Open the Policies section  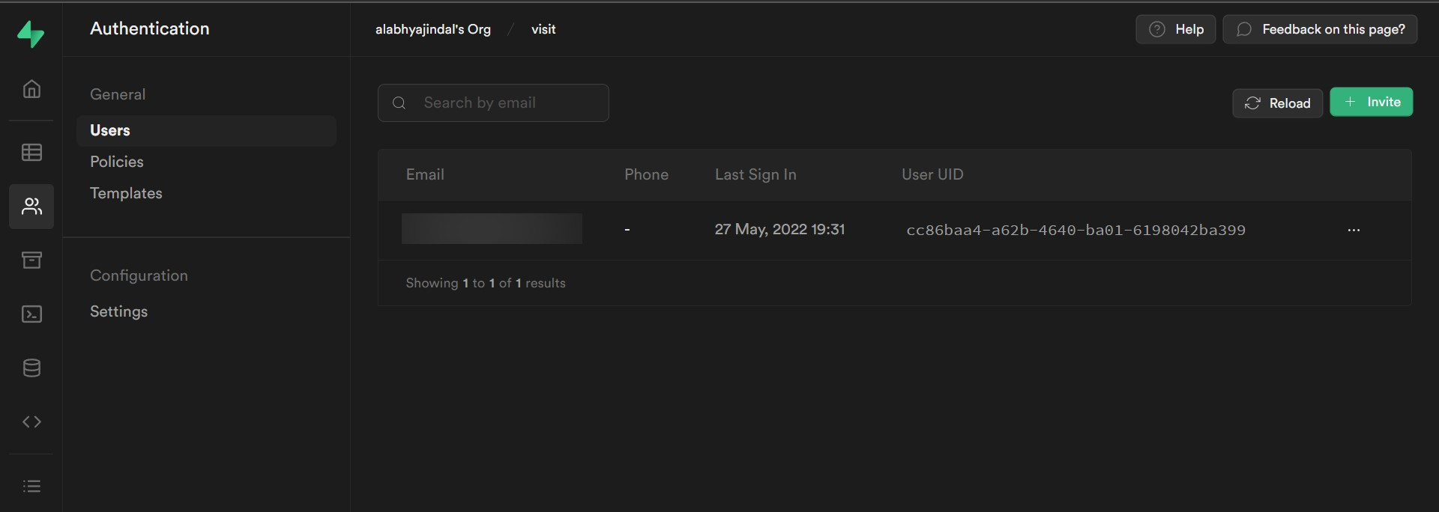coord(116,161)
